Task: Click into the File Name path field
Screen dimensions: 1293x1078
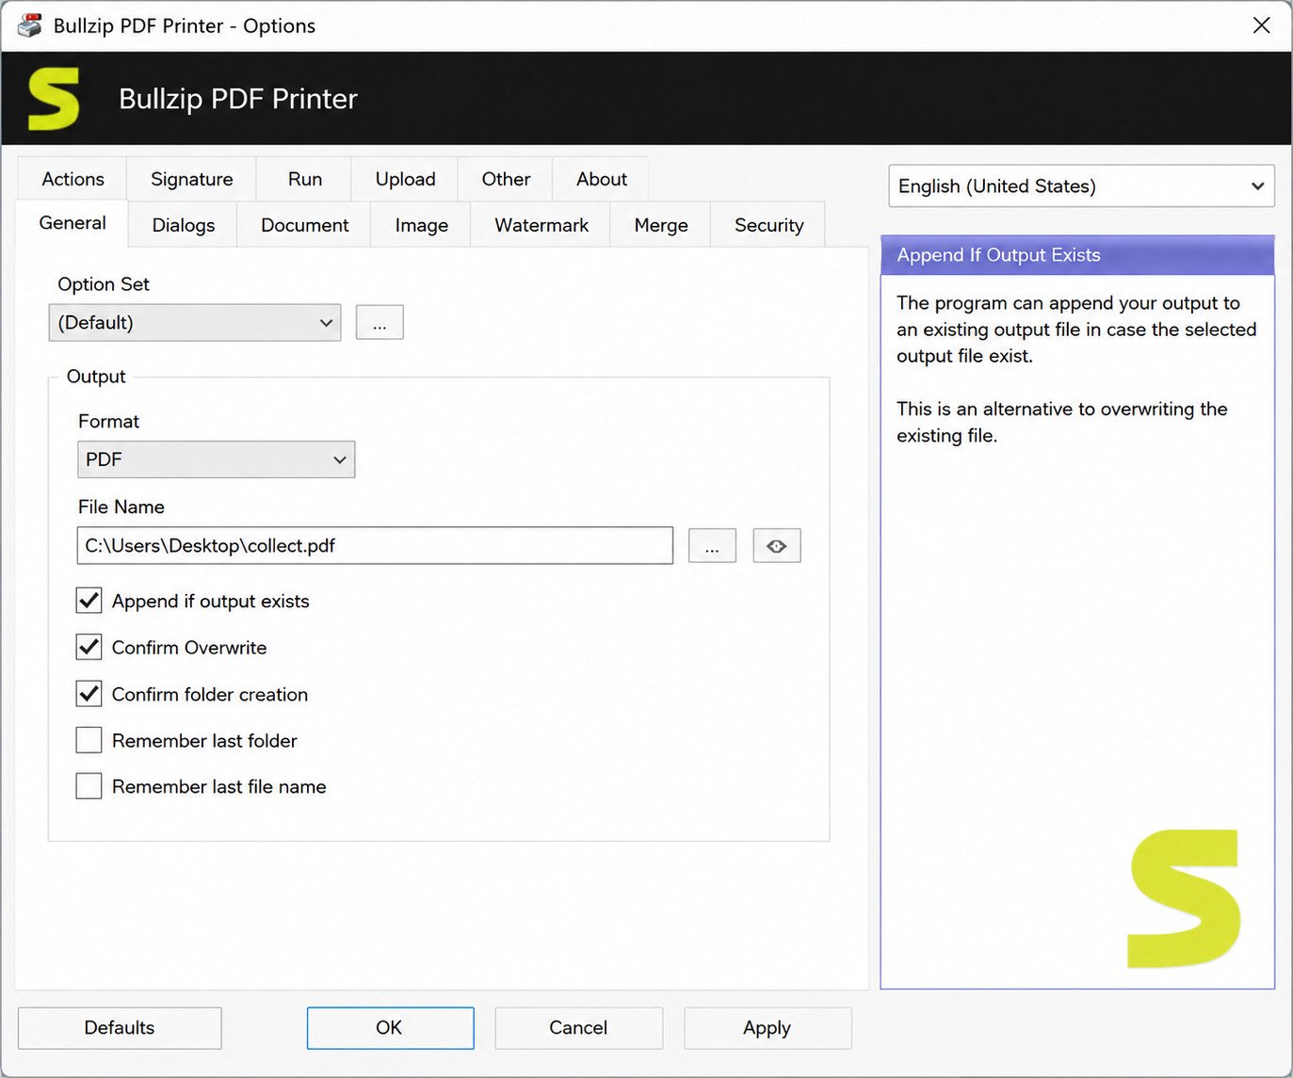Action: pyautogui.click(x=375, y=546)
